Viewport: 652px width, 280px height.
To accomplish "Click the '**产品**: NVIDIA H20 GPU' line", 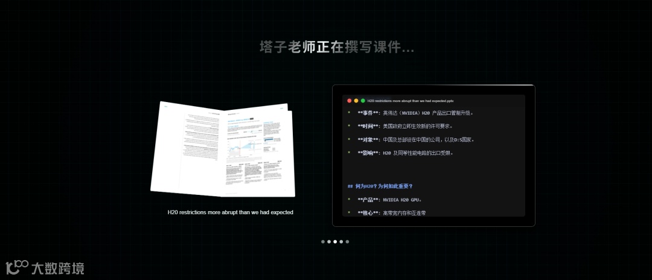I will (x=385, y=200).
